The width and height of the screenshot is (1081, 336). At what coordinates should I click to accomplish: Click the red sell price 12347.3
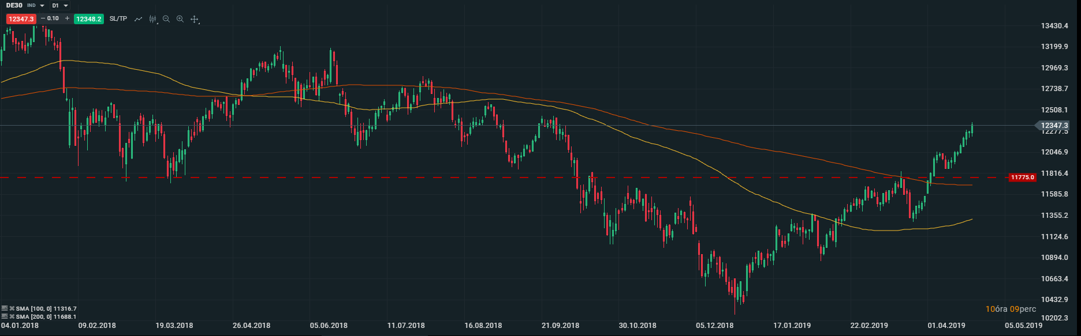point(21,19)
